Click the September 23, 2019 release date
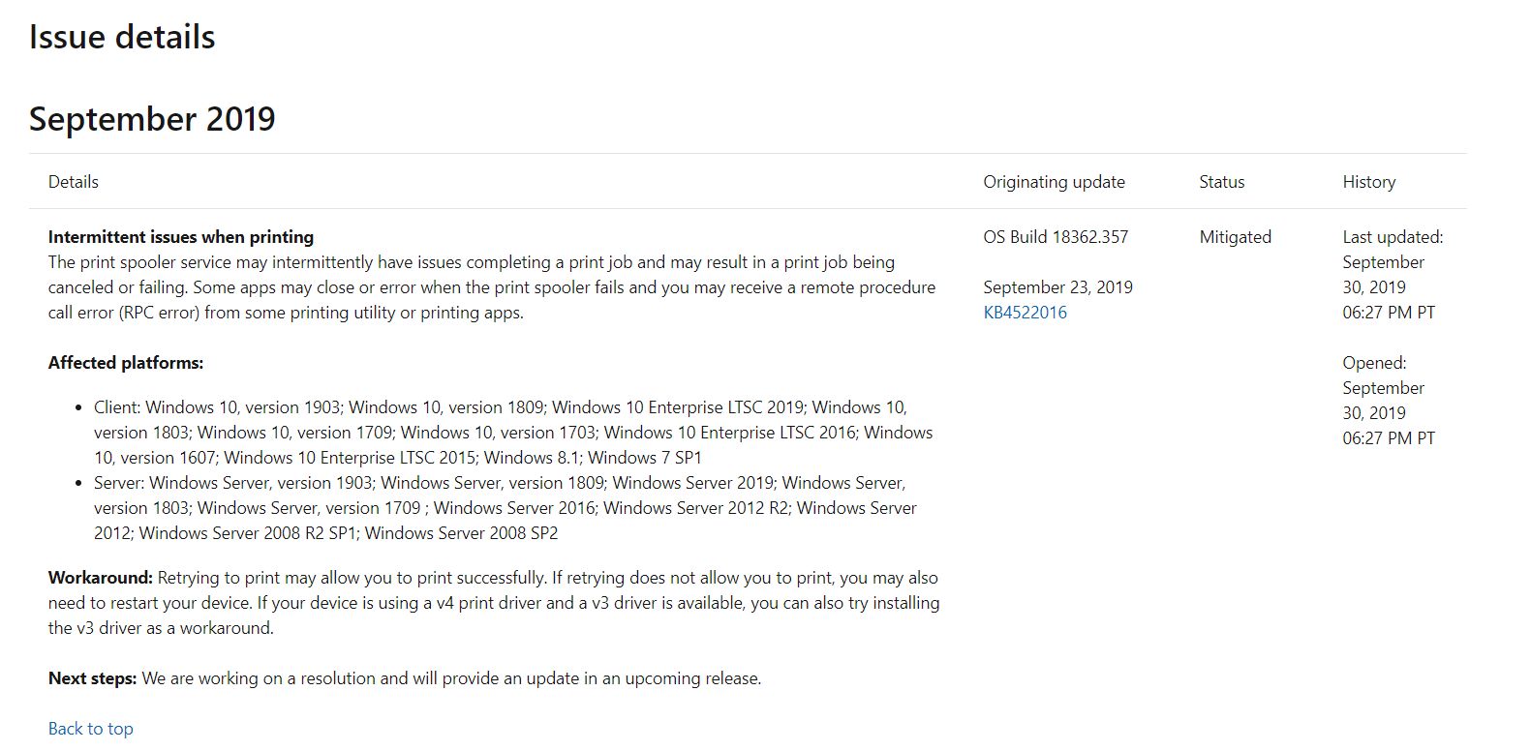 [1057, 287]
